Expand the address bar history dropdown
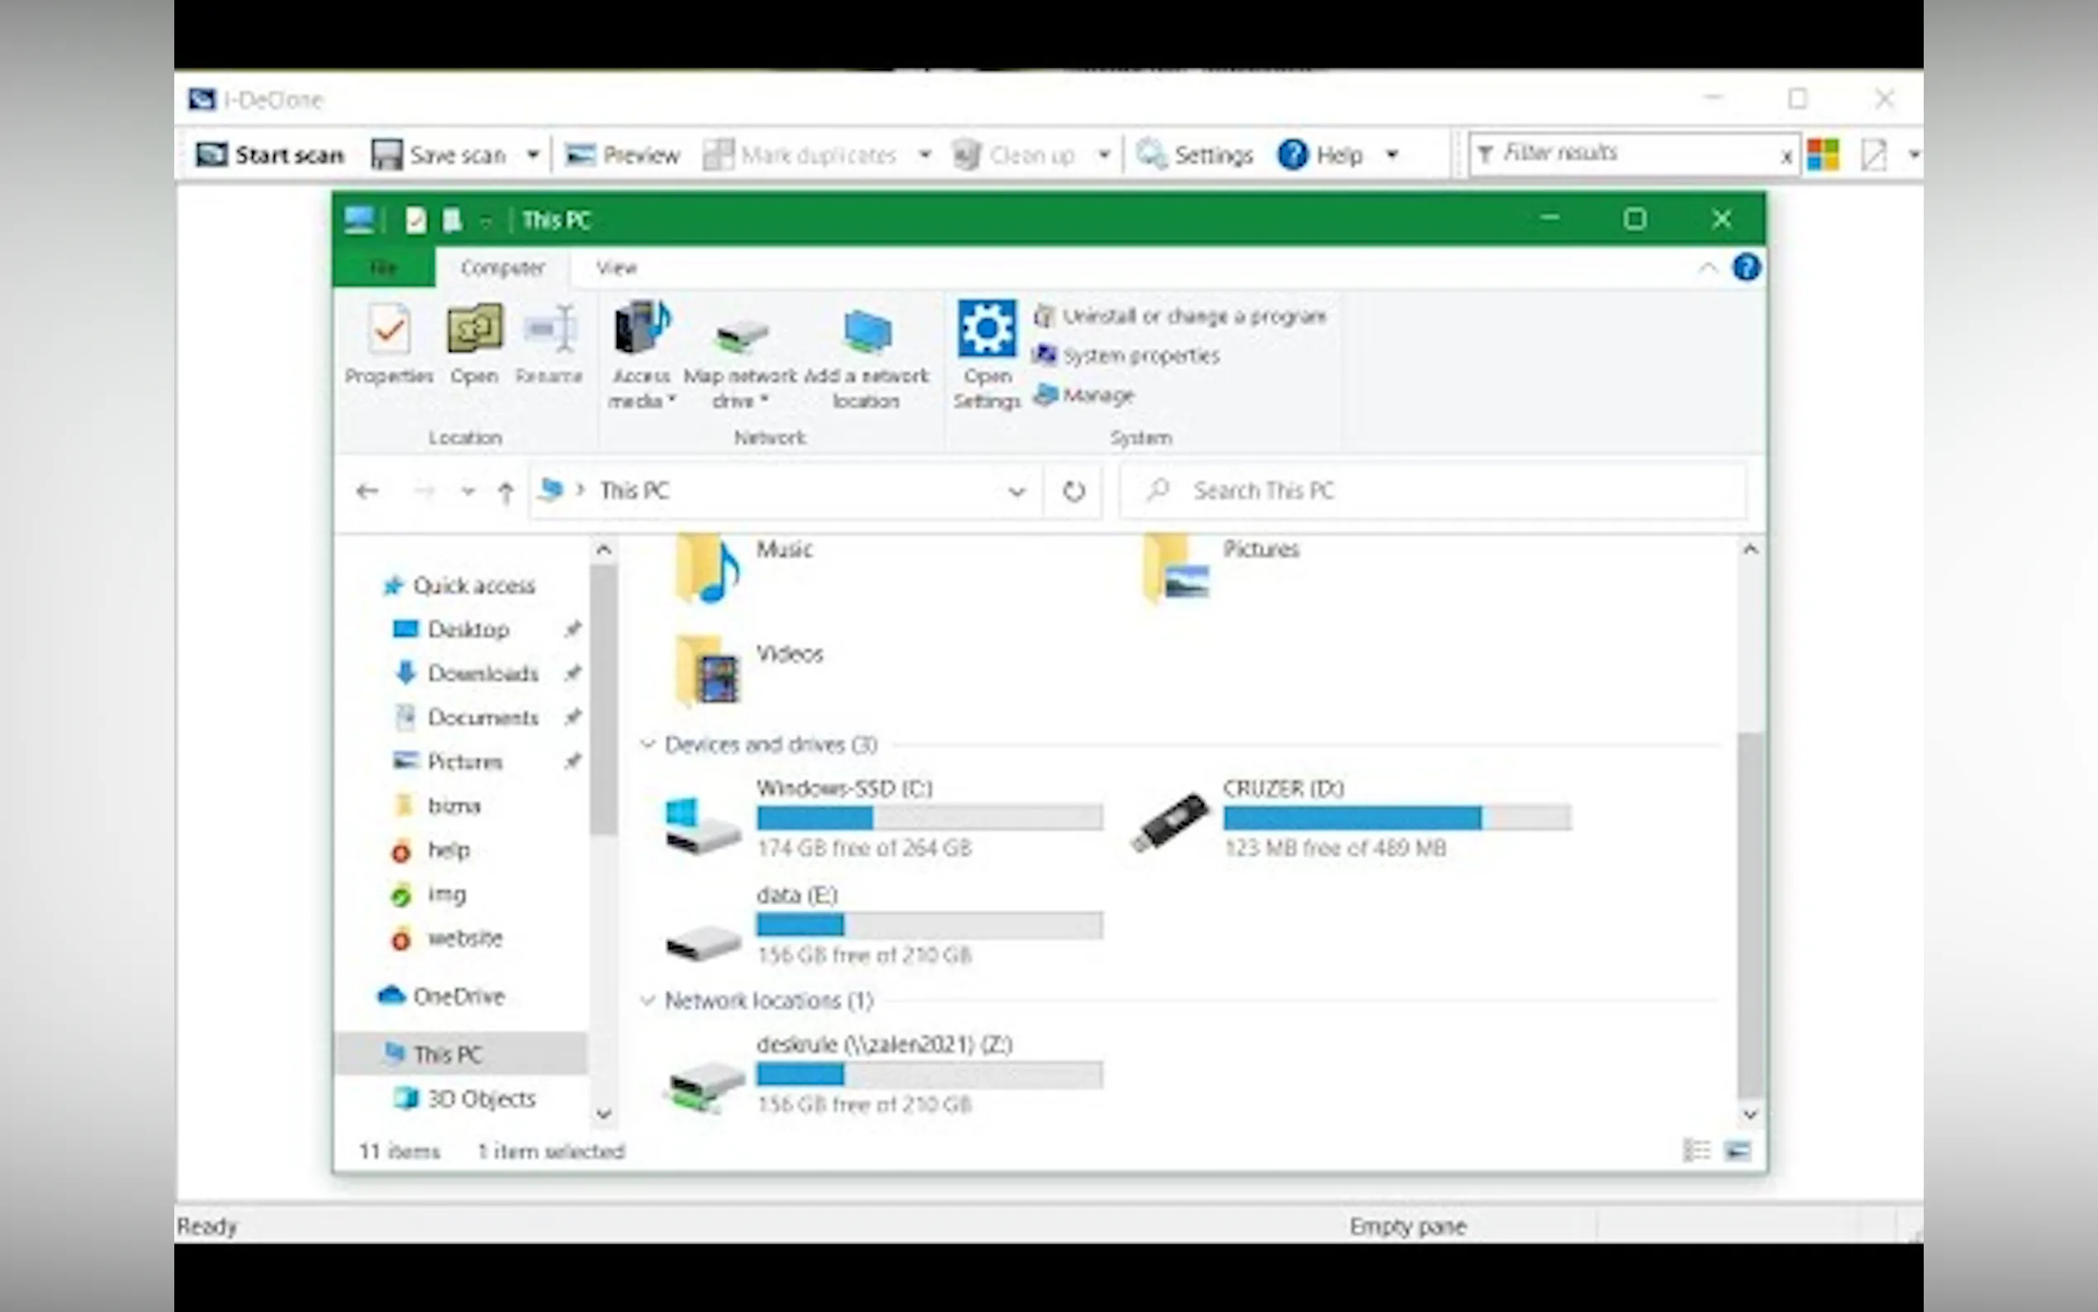The height and width of the screenshot is (1312, 2098). pos(1017,491)
